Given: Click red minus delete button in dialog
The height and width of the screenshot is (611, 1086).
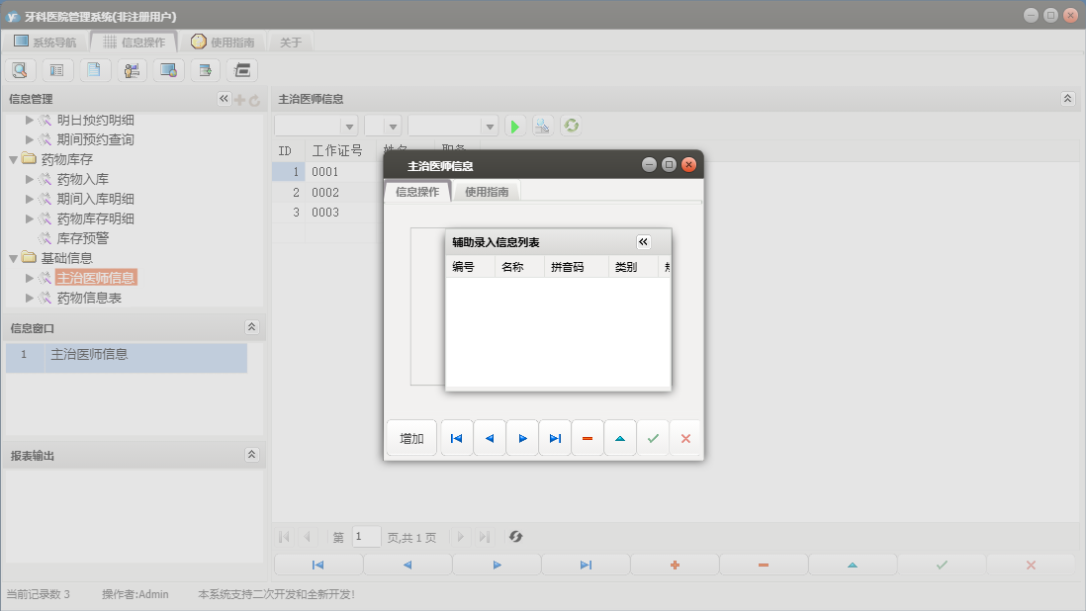Looking at the screenshot, I should click(588, 438).
